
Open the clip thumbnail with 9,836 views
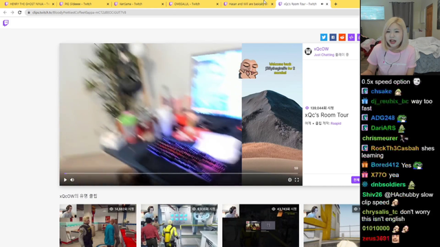pos(179,226)
